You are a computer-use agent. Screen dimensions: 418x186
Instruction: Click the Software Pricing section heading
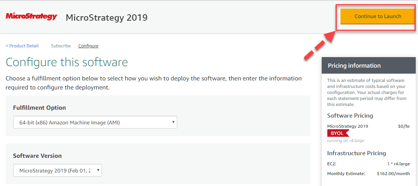[350, 116]
